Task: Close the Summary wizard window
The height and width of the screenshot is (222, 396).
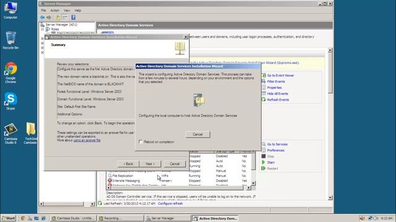Action: pyautogui.click(x=186, y=37)
